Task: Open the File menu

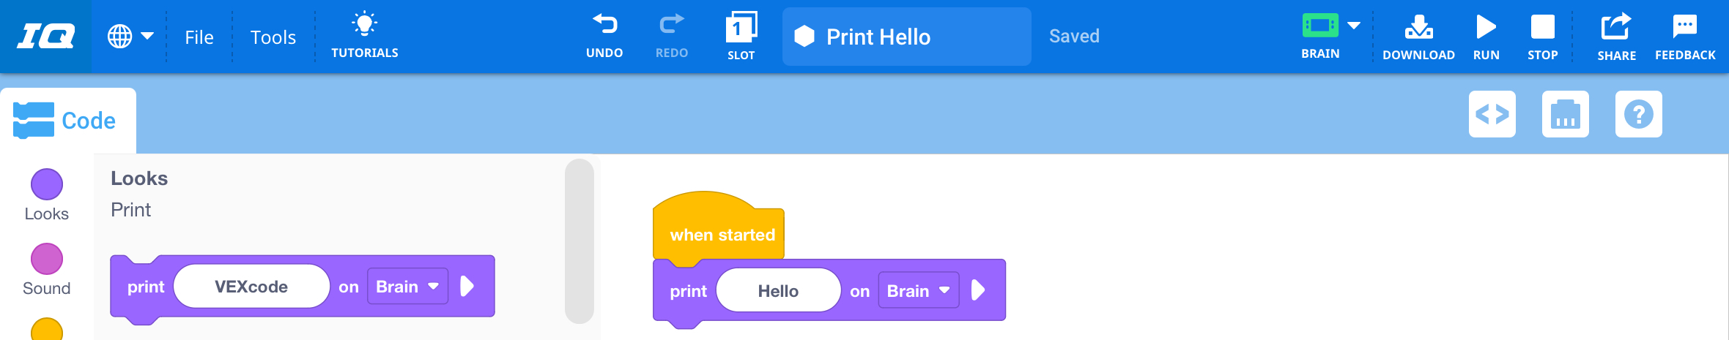Action: (x=199, y=37)
